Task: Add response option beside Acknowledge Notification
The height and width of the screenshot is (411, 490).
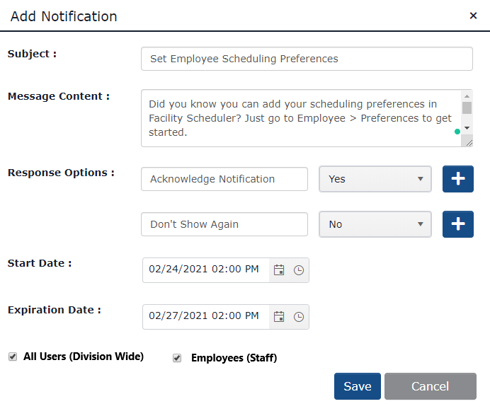Action: (x=458, y=179)
